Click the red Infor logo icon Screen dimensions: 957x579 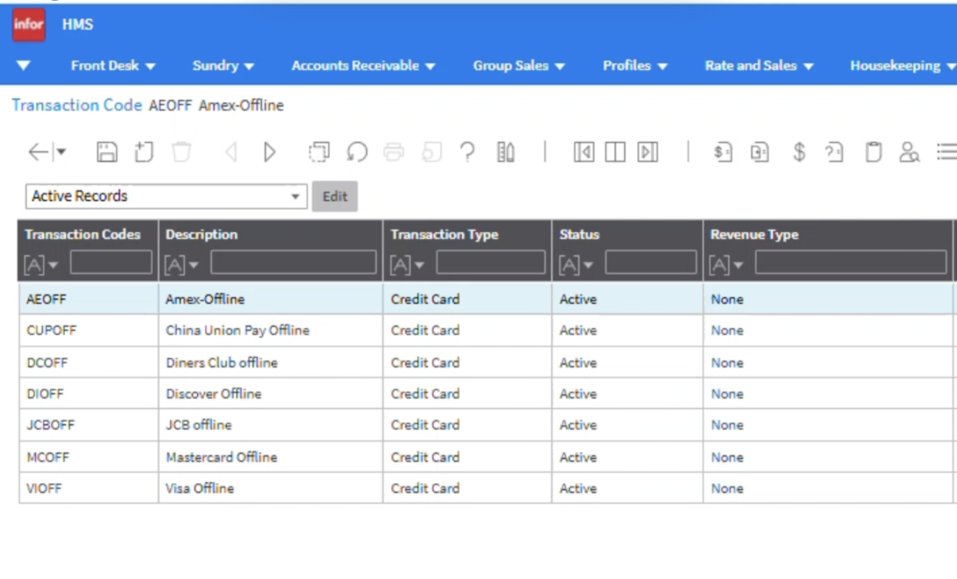28,25
